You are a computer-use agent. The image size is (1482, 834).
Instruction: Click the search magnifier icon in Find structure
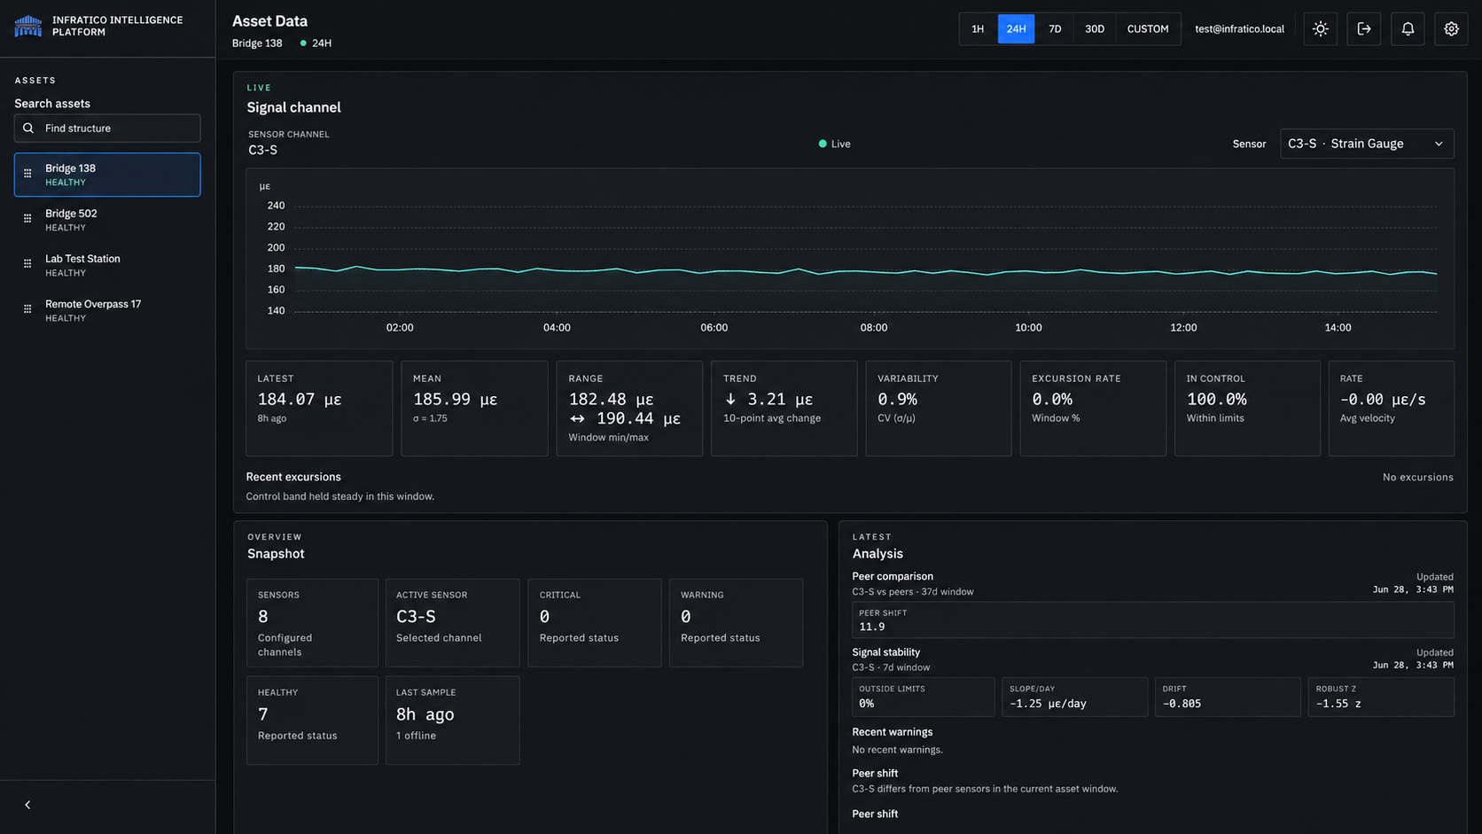click(28, 129)
